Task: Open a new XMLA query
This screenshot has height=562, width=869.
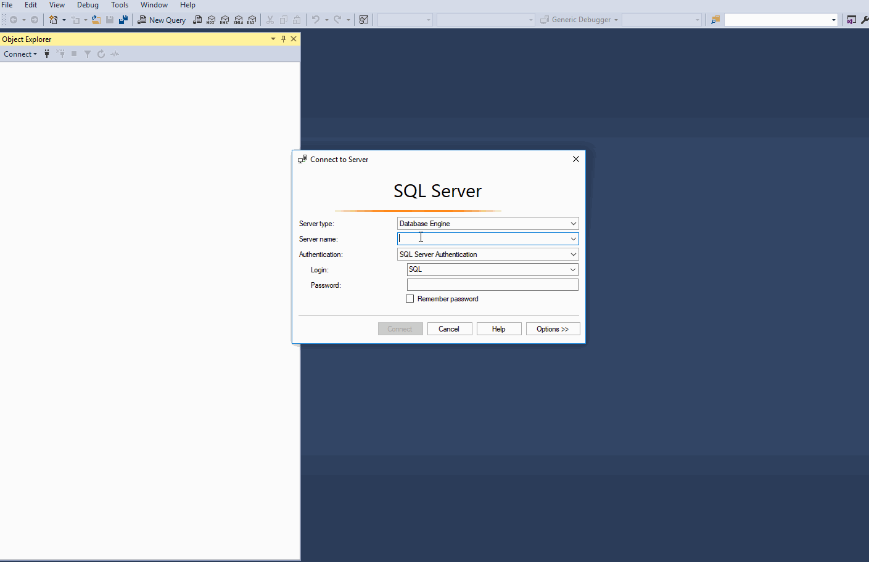Action: (x=238, y=20)
